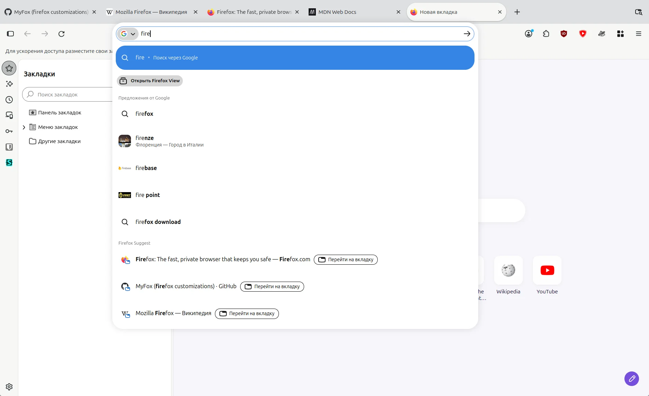
Task: Click fire Поиск через Google row
Action: tap(295, 58)
